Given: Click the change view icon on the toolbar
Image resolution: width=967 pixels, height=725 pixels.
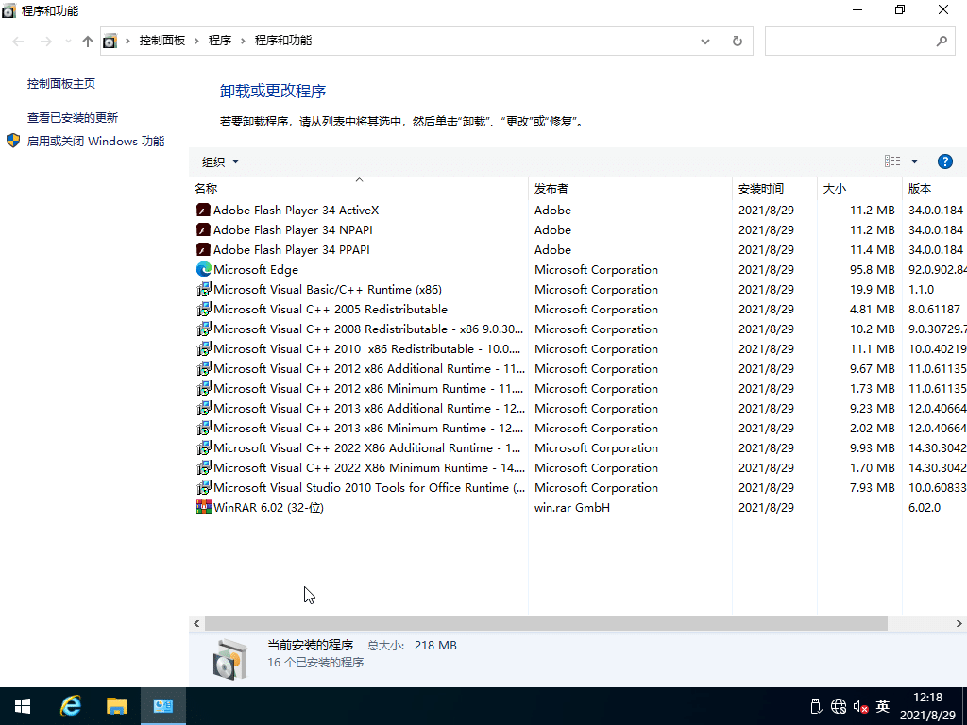Looking at the screenshot, I should (891, 160).
